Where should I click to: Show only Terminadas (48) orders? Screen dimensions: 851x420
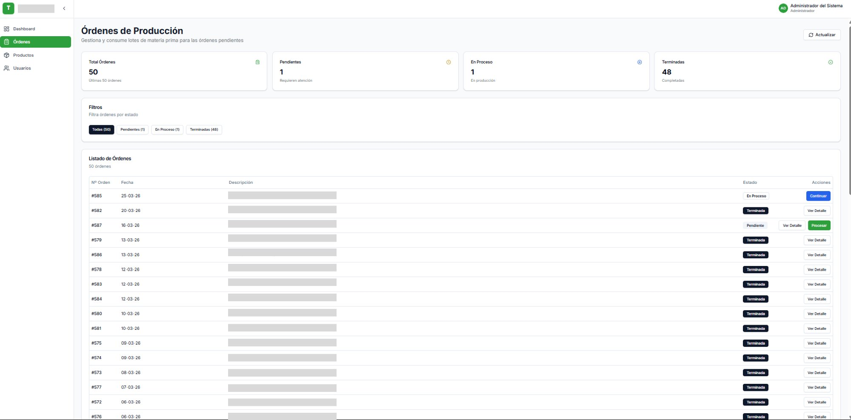[x=204, y=129]
